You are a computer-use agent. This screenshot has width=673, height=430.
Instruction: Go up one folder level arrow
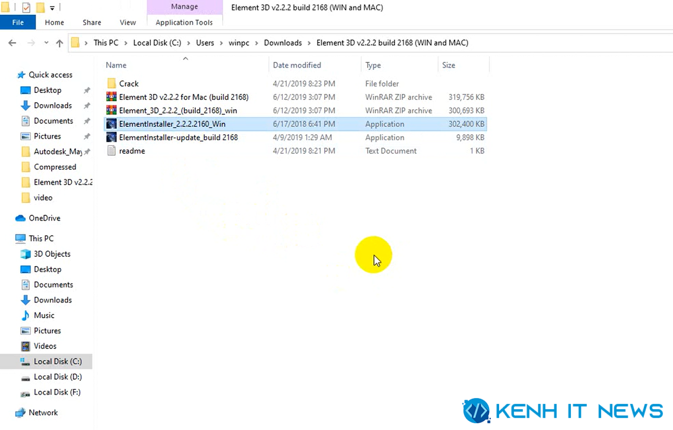click(x=60, y=43)
